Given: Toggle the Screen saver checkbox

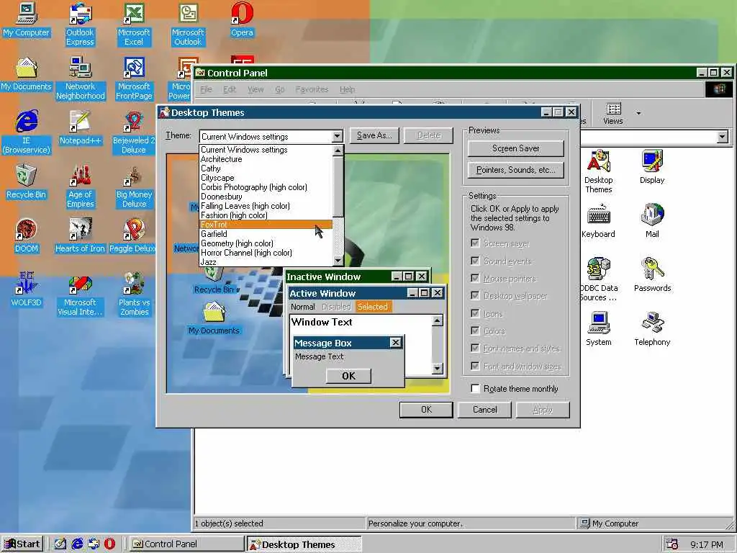Looking at the screenshot, I should (x=475, y=243).
